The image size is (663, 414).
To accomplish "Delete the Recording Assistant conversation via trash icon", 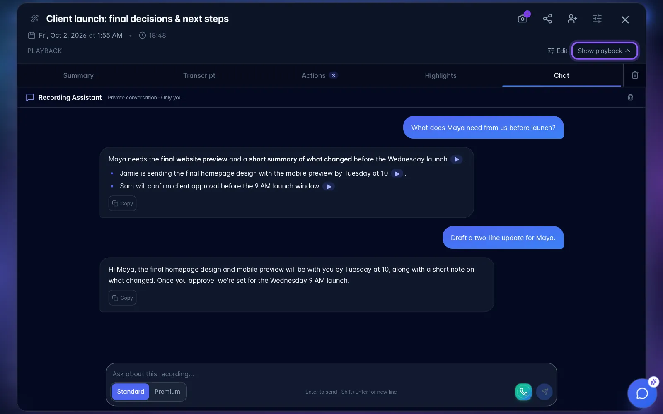I will [x=630, y=97].
